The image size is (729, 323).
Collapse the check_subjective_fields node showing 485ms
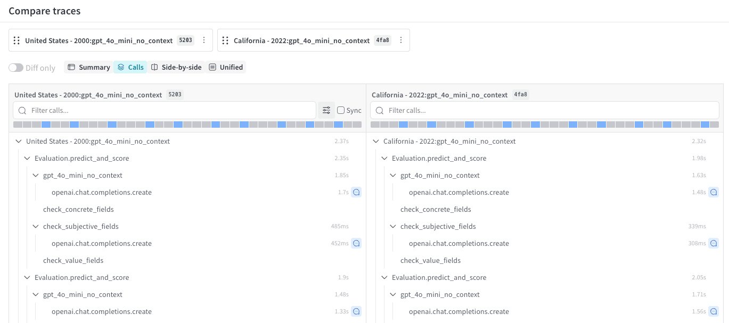[36, 227]
